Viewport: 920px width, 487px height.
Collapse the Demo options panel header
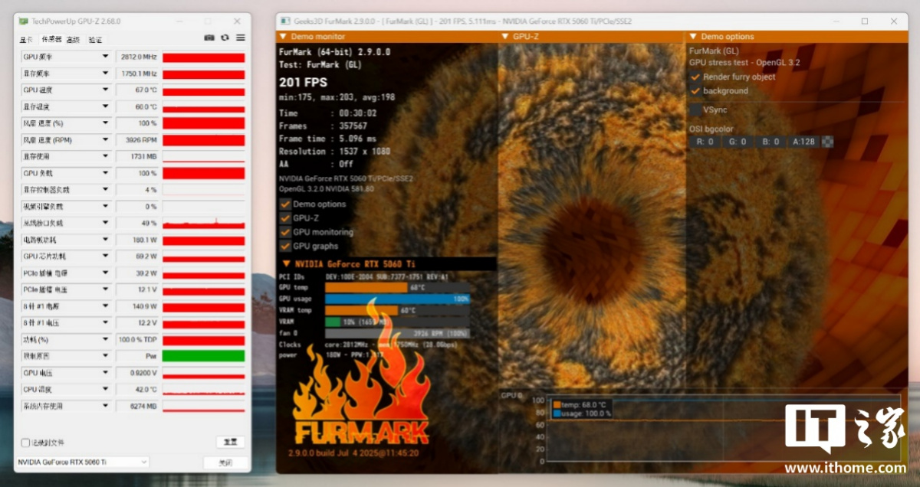tap(694, 37)
